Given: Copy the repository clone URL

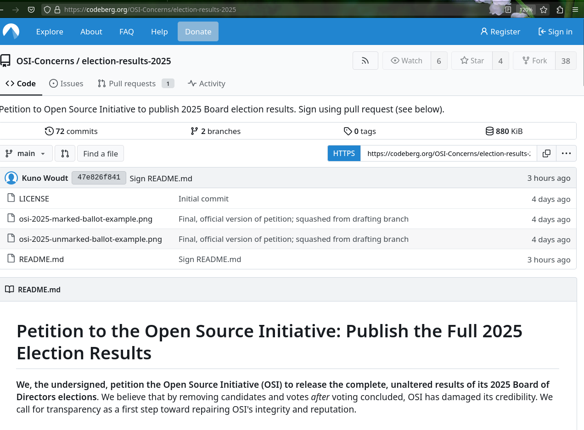Looking at the screenshot, I should coord(546,153).
